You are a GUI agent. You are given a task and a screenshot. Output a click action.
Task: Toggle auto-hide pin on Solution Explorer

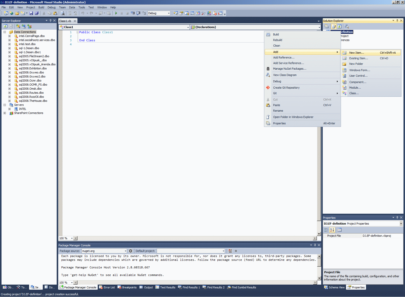[x=397, y=21]
